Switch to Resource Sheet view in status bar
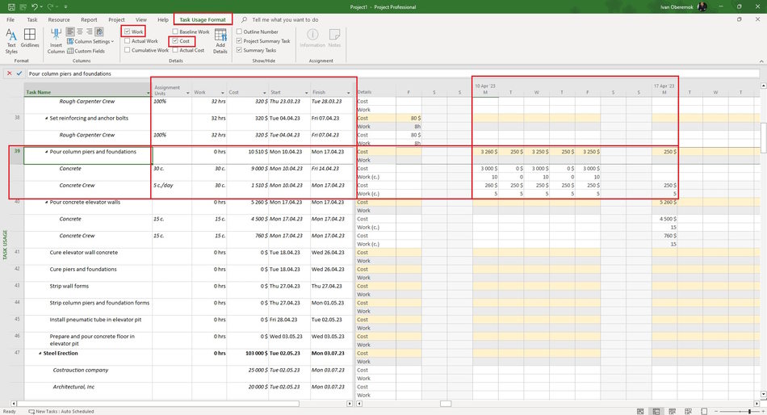The height and width of the screenshot is (415, 767). click(x=688, y=411)
